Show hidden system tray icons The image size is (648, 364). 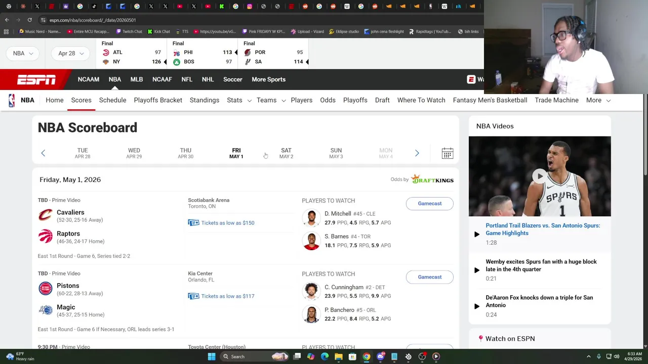click(x=588, y=356)
